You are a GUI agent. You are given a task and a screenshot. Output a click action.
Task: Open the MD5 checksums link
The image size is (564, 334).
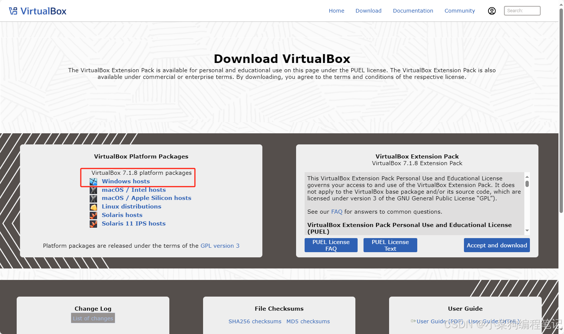tap(308, 321)
